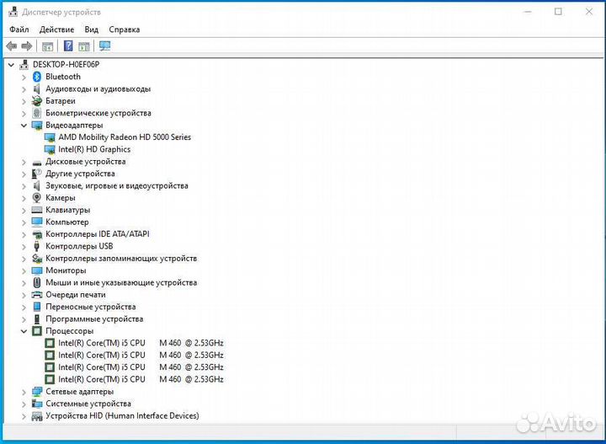Click the Очереди печати printer icon
This screenshot has height=444, width=606.
coord(37,295)
